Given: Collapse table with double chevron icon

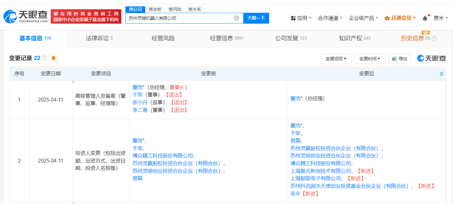Looking at the screenshot, I should point(442,74).
